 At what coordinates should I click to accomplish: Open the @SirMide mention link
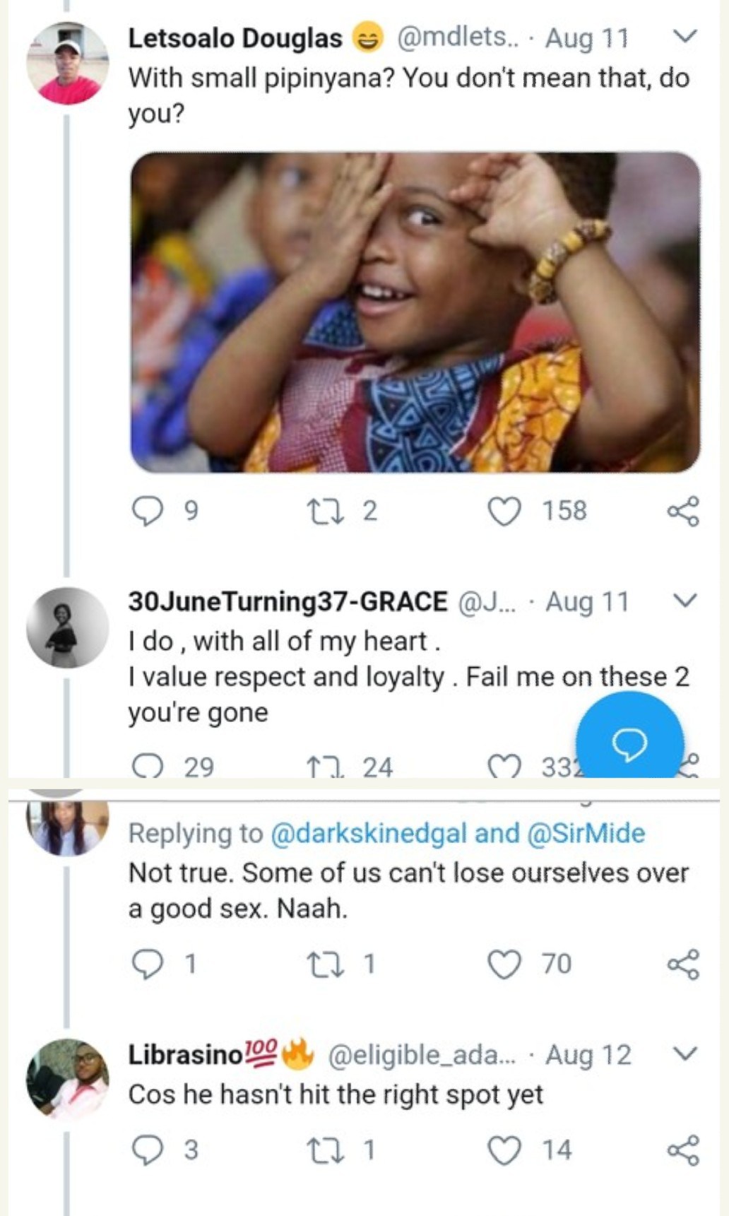point(586,833)
